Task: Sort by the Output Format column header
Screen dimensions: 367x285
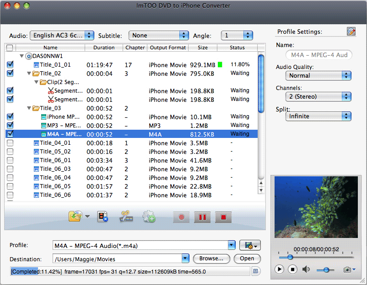Action: point(168,47)
